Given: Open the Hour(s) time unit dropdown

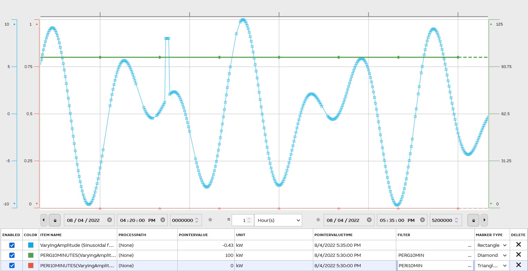Looking at the screenshot, I should 278,220.
